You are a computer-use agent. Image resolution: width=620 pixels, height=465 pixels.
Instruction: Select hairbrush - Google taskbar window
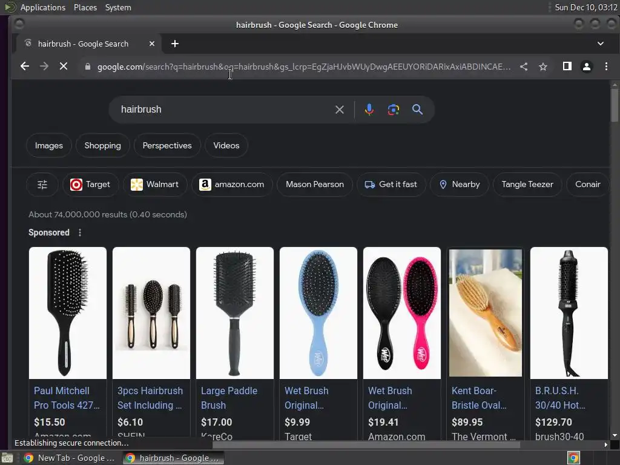(174, 458)
